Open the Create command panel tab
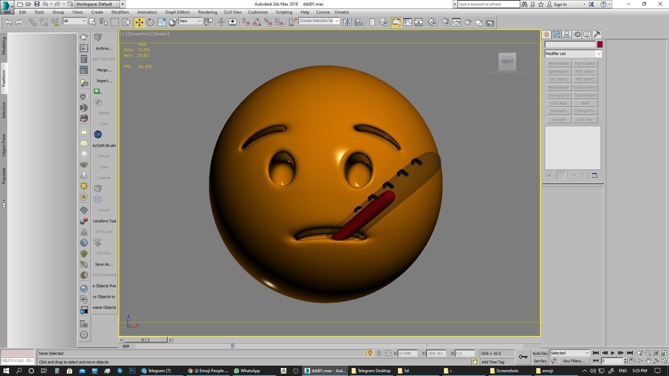The height and width of the screenshot is (376, 669). [546, 34]
